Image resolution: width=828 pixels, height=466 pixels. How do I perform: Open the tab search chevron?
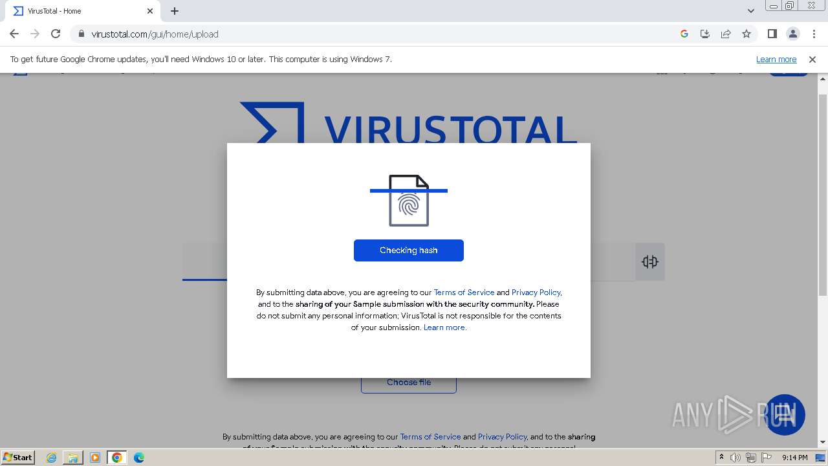point(751,11)
